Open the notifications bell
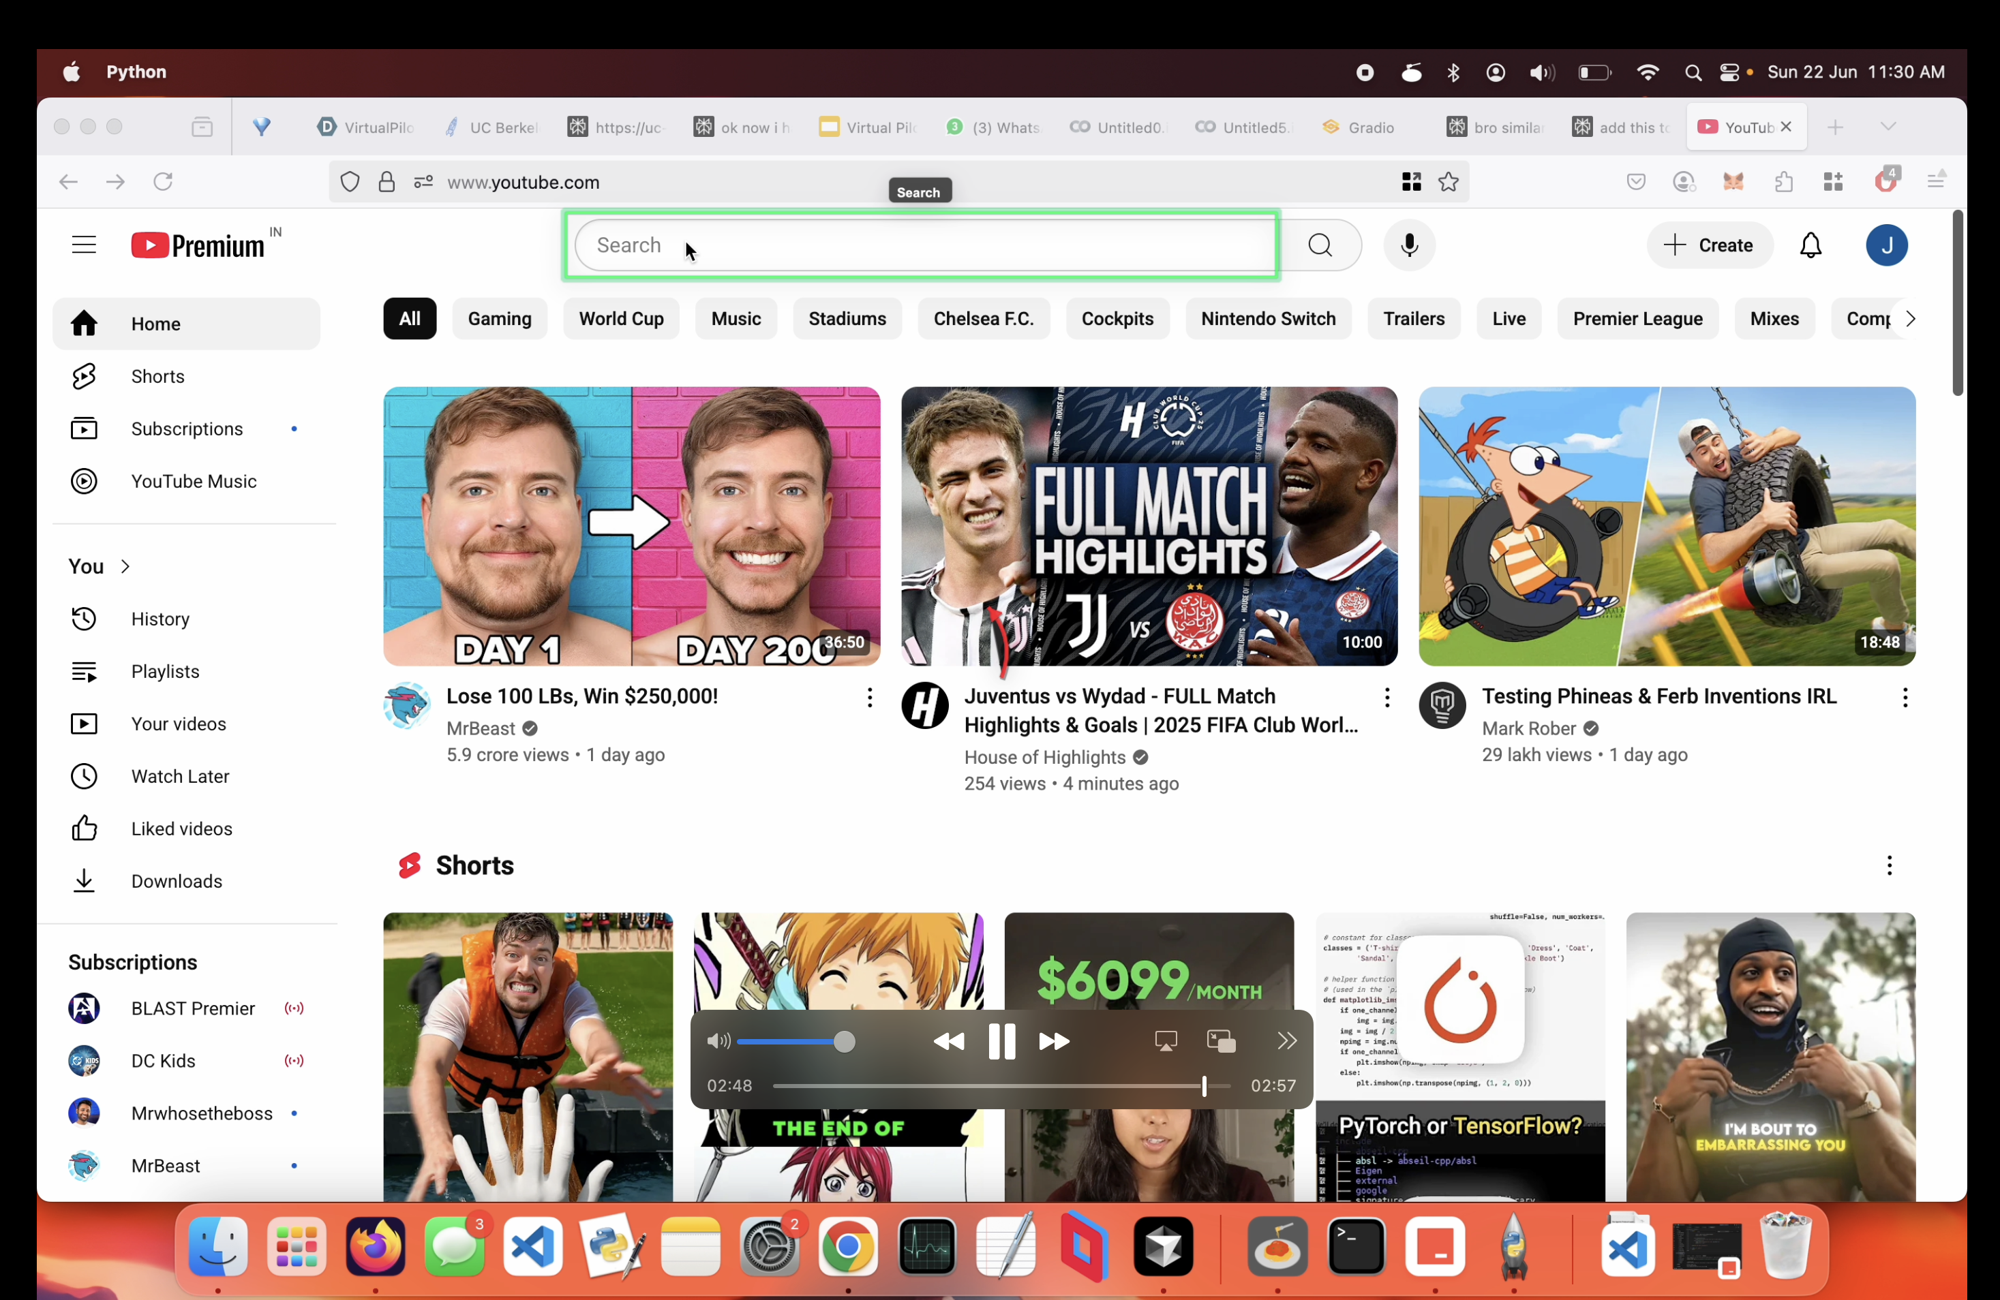Image resolution: width=2000 pixels, height=1300 pixels. [1810, 245]
